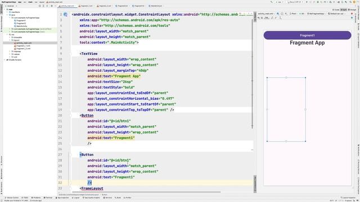The height and width of the screenshot is (202, 360).
Task: Click the clear constraints icon
Action: pyautogui.click(x=272, y=18)
